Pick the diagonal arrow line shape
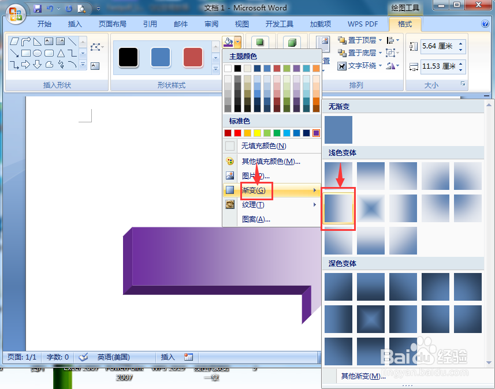 (14, 53)
